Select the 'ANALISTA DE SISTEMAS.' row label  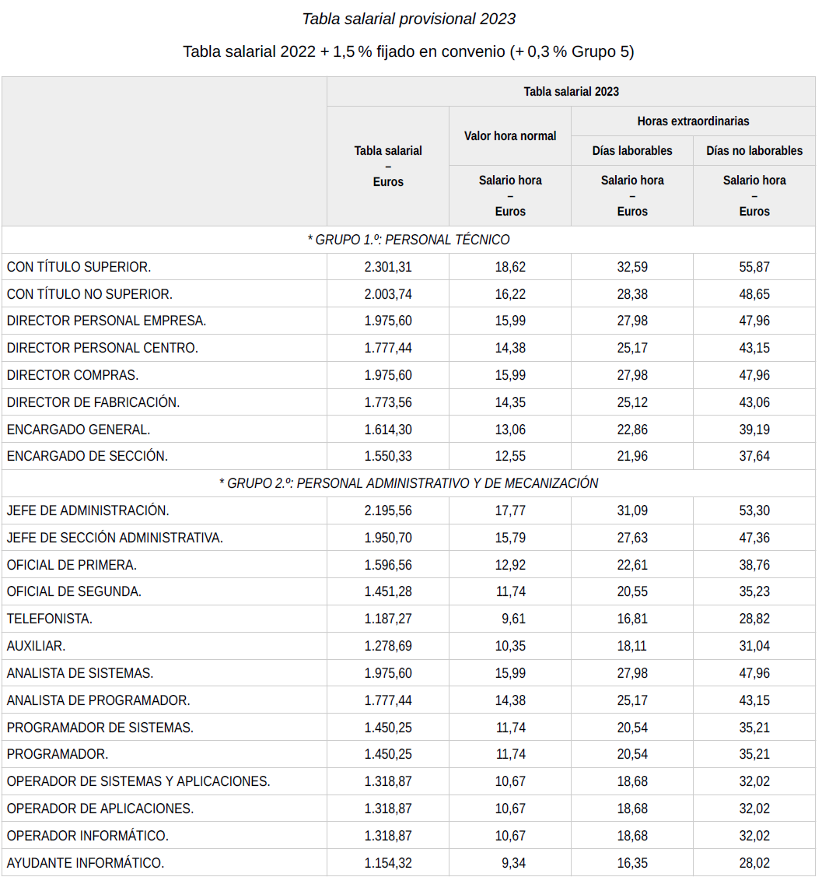pyautogui.click(x=80, y=673)
